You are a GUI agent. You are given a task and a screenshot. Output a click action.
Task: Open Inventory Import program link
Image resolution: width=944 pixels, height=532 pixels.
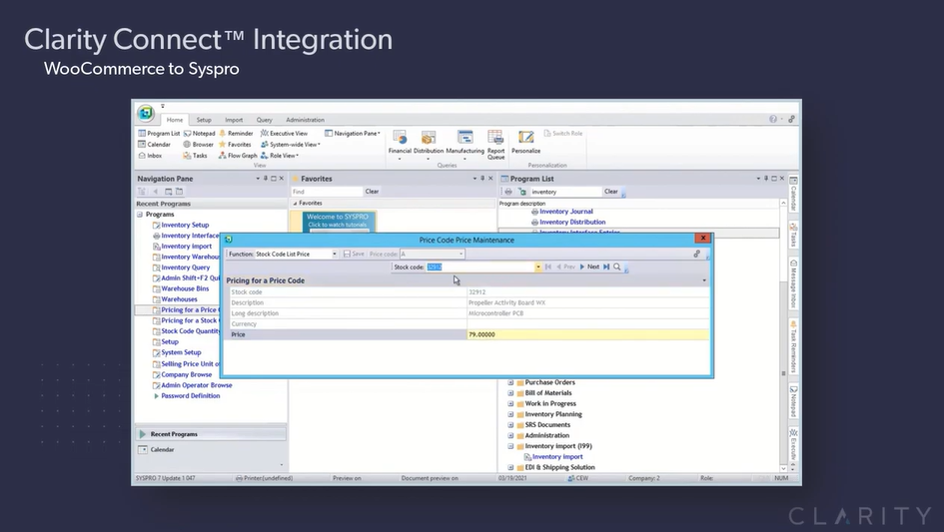click(557, 457)
